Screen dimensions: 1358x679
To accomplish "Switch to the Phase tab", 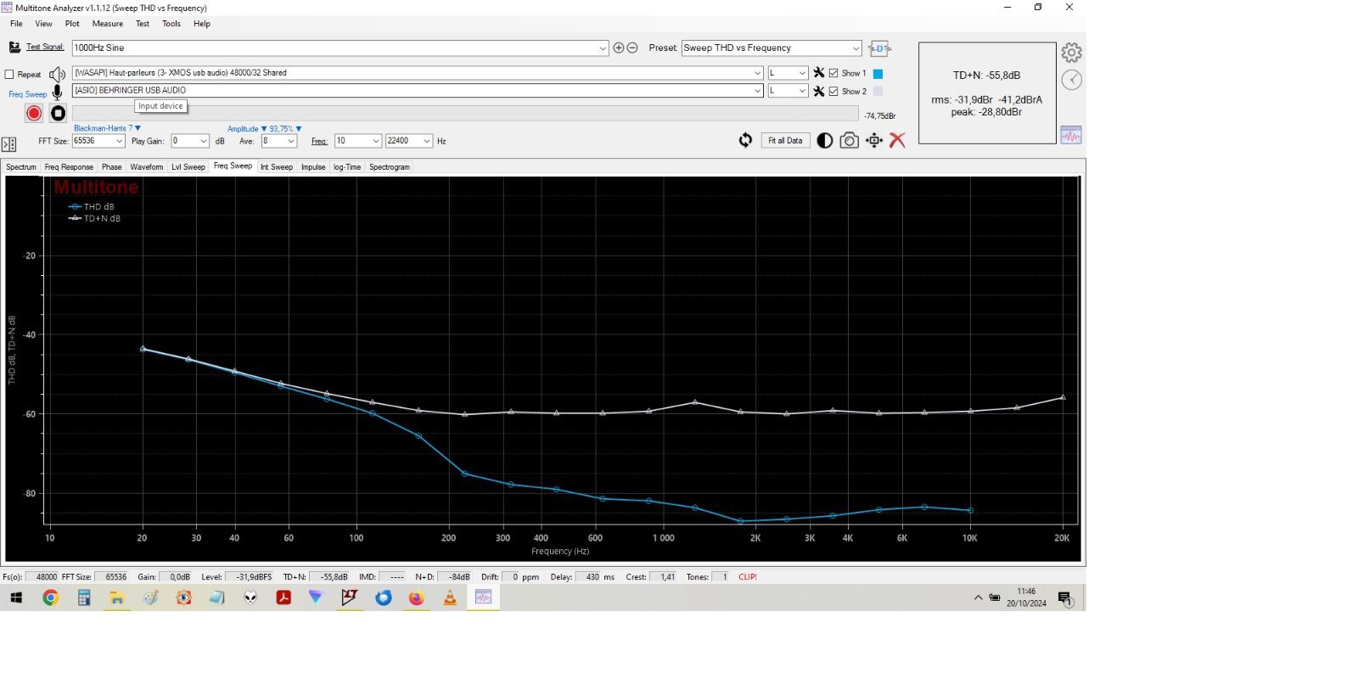I will point(111,167).
